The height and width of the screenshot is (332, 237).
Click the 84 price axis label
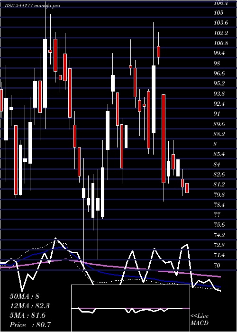pyautogui.click(x=217, y=164)
